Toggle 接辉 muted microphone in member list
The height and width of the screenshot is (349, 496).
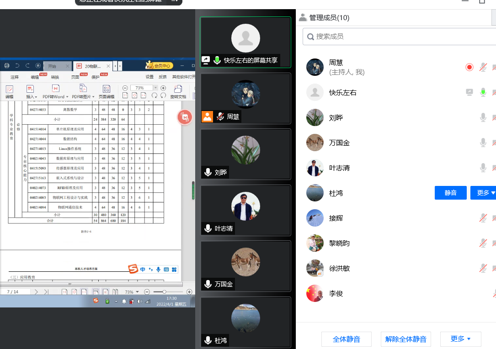[483, 218]
